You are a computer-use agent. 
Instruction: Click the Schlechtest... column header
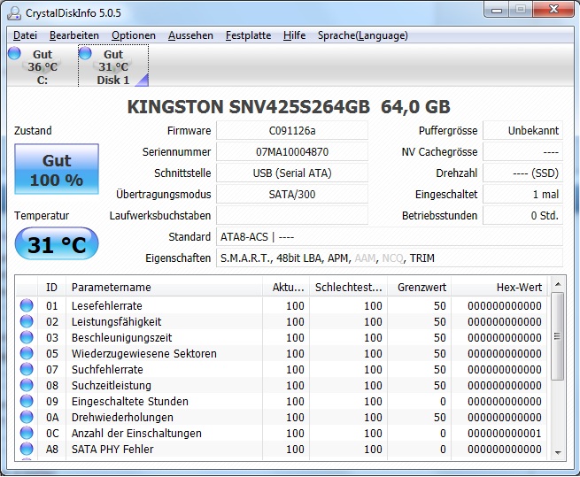[x=349, y=287]
